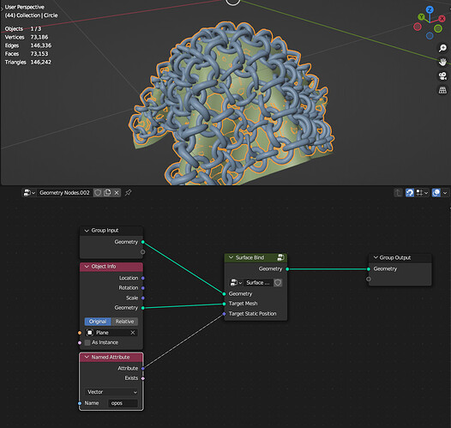
Task: Click the negative Y green circle on gizmo
Action: coord(438,28)
